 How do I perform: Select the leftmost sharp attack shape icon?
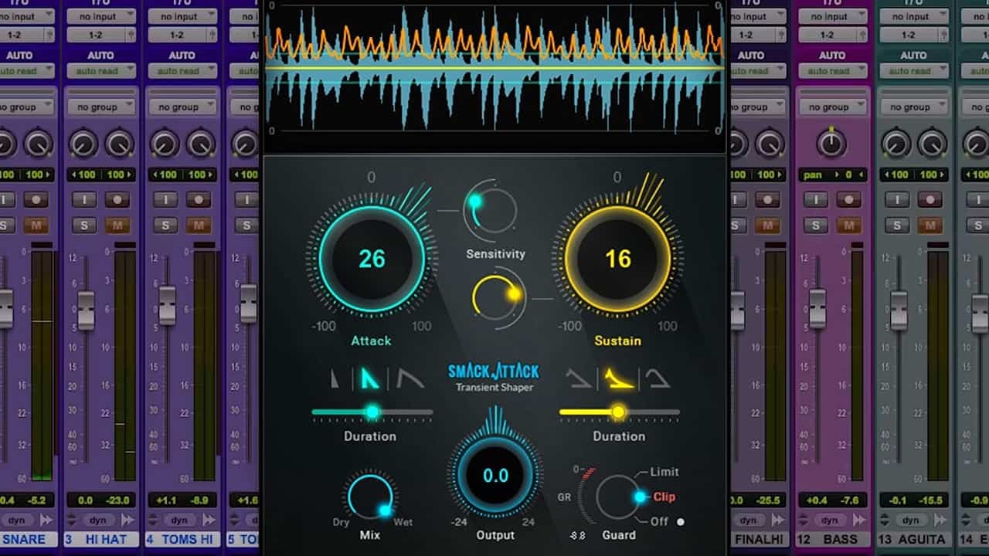coord(335,378)
